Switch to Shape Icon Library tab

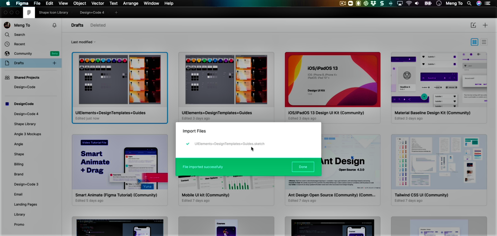[x=54, y=12]
